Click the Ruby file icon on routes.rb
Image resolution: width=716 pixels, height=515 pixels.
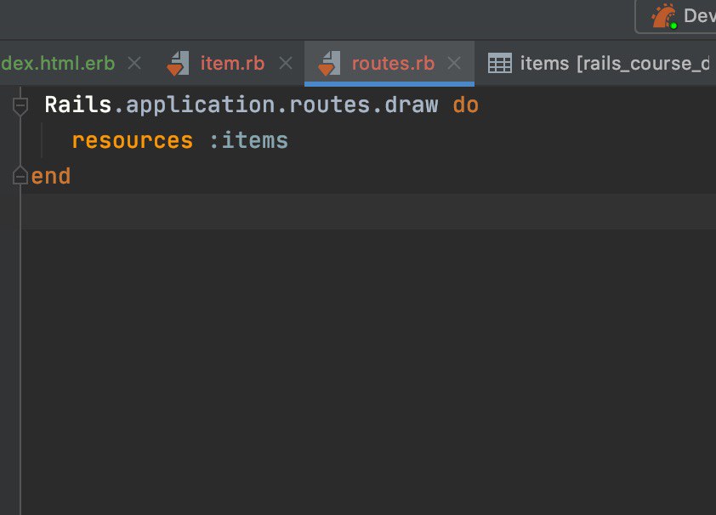pos(329,63)
